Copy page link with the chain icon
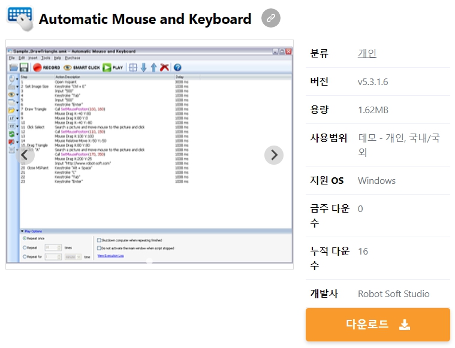Viewport: 455px width, 348px height. [x=271, y=18]
